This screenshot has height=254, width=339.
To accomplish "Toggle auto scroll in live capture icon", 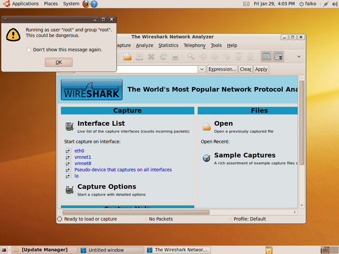I will tap(278, 56).
